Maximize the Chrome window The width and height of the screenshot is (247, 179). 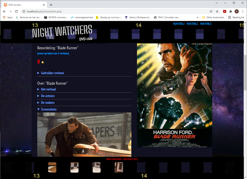pos(234,3)
